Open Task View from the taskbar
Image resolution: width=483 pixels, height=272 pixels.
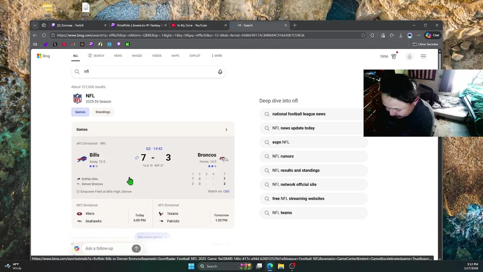[x=259, y=266]
